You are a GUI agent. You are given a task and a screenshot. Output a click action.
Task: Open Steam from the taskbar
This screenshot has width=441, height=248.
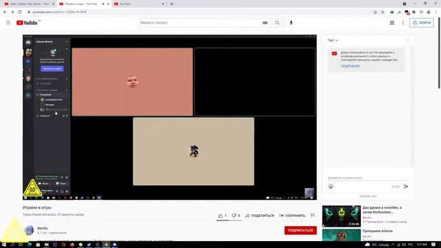pyautogui.click(x=89, y=245)
